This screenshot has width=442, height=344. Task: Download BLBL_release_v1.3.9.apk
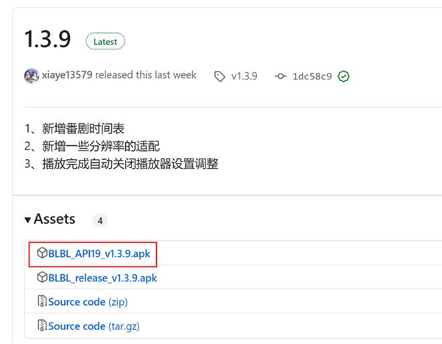tap(102, 278)
